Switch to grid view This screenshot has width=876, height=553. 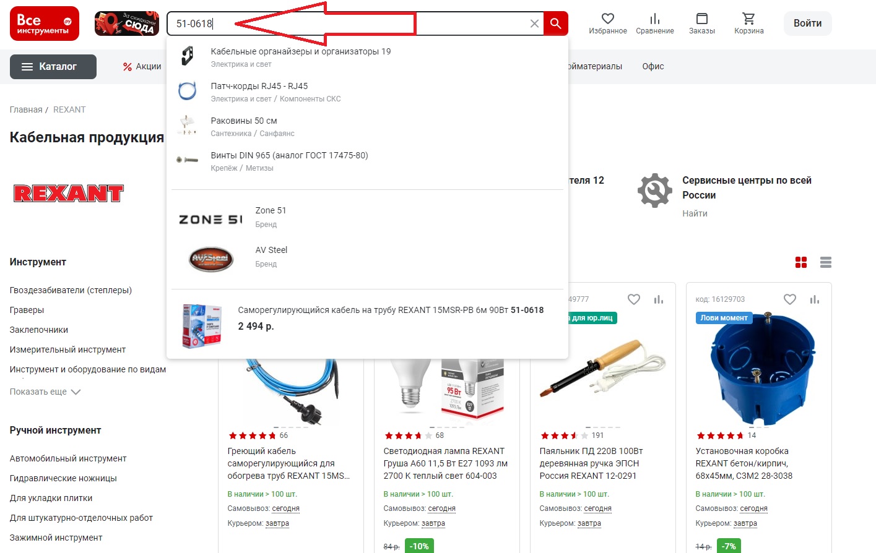click(x=801, y=262)
